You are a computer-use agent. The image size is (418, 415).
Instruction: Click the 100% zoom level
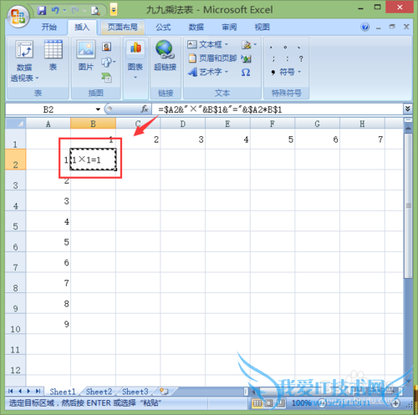click(x=301, y=402)
